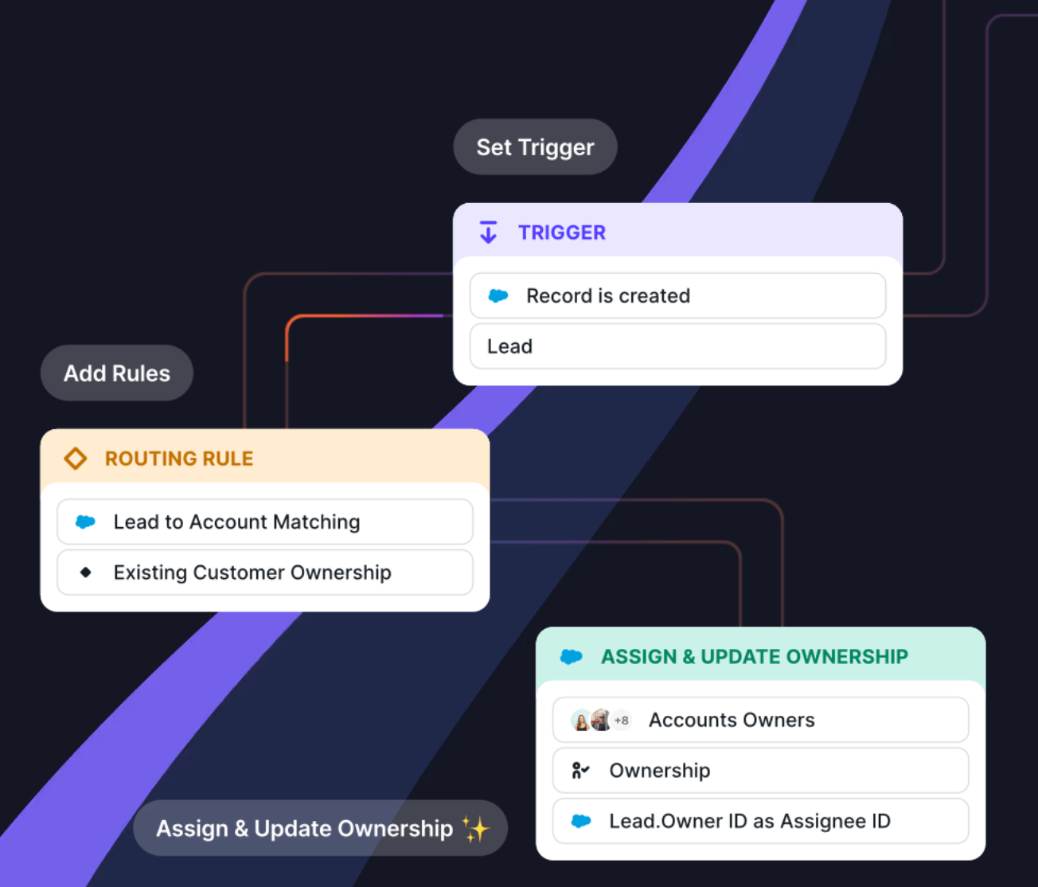Click the ROUTING RULE card header title
Viewport: 1038px width, 887px height.
click(179, 459)
